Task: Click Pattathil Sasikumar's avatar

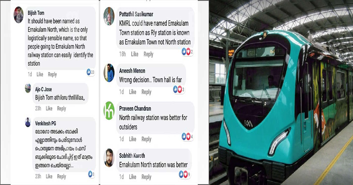Action: [x=109, y=16]
